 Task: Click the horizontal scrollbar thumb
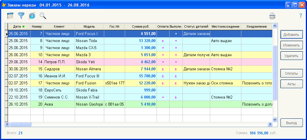click(21, 124)
